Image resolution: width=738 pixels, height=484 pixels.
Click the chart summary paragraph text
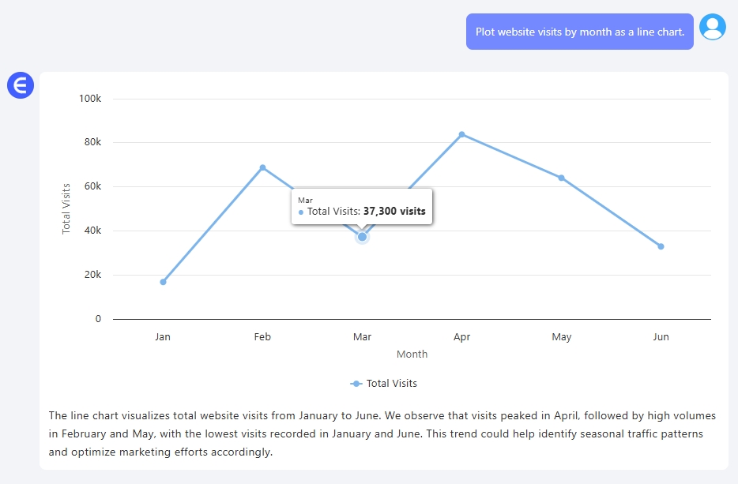click(375, 433)
